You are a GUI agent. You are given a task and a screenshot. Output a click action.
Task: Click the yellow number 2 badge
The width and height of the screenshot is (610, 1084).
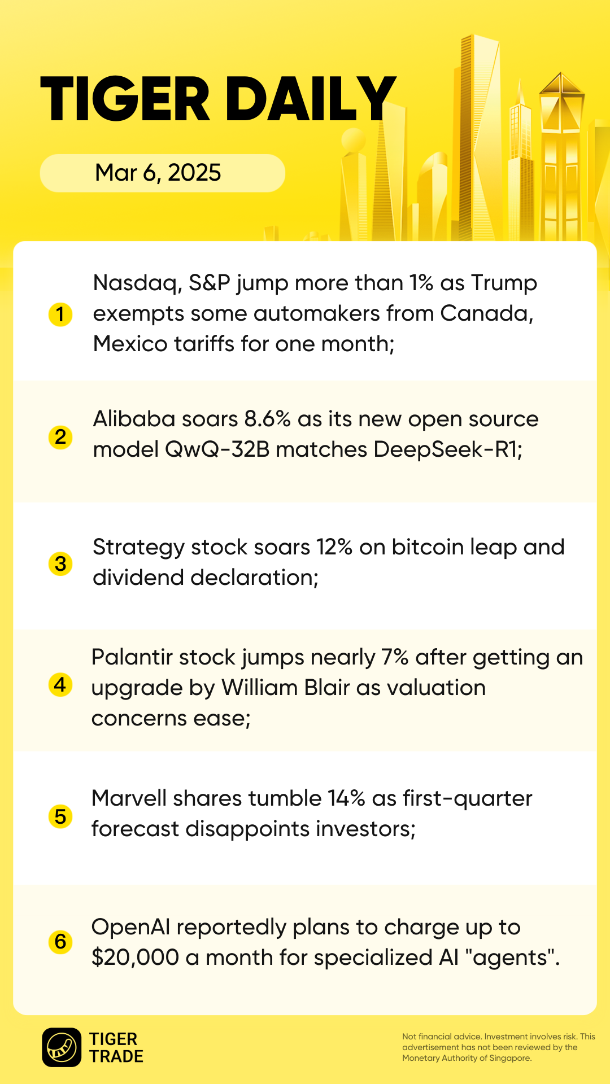click(x=60, y=437)
